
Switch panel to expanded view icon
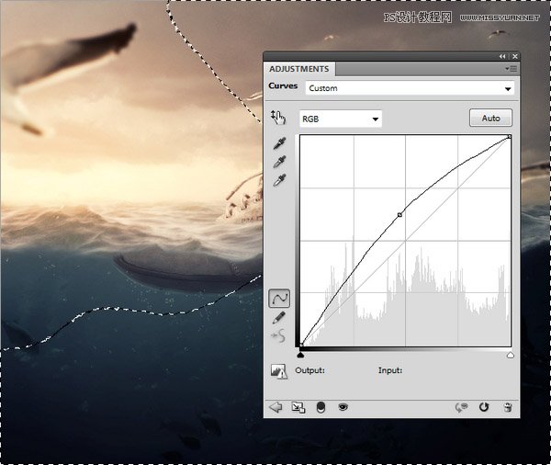click(298, 406)
